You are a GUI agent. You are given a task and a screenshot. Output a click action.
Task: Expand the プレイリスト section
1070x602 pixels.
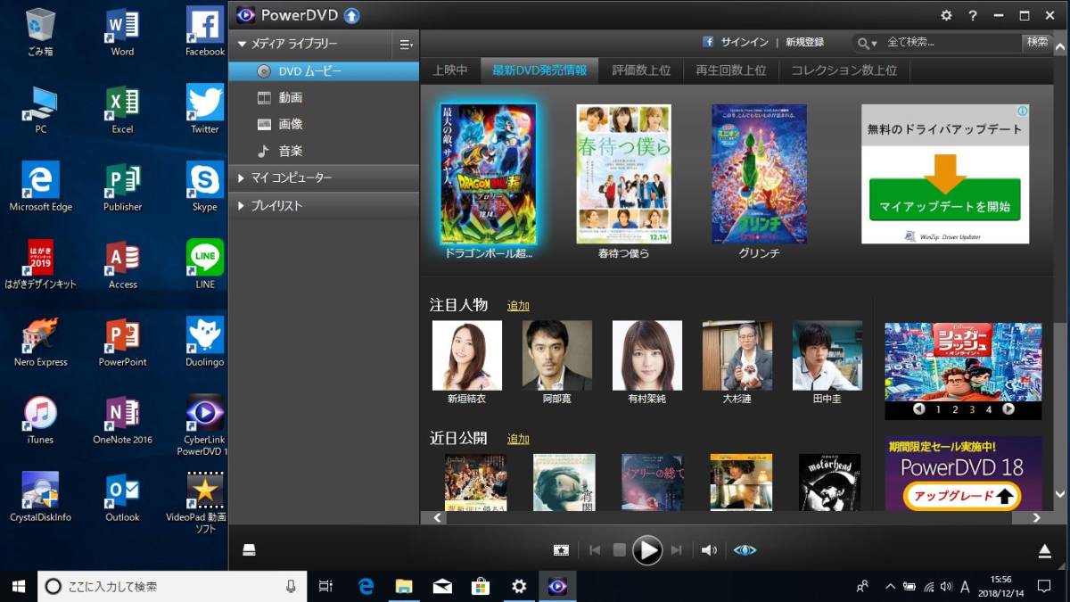click(240, 204)
